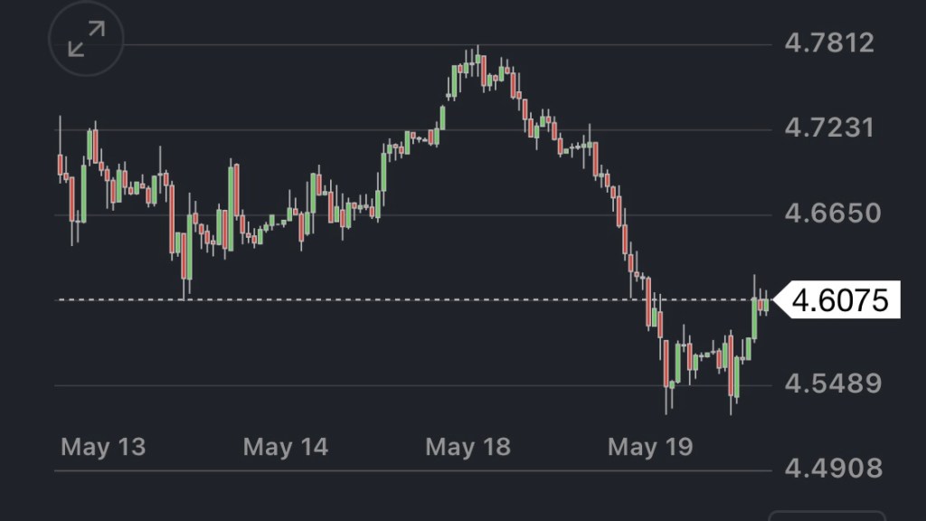Screen dimensions: 926x521
Task: Click the bottom 4.4908 gridline
Action: tap(362, 470)
